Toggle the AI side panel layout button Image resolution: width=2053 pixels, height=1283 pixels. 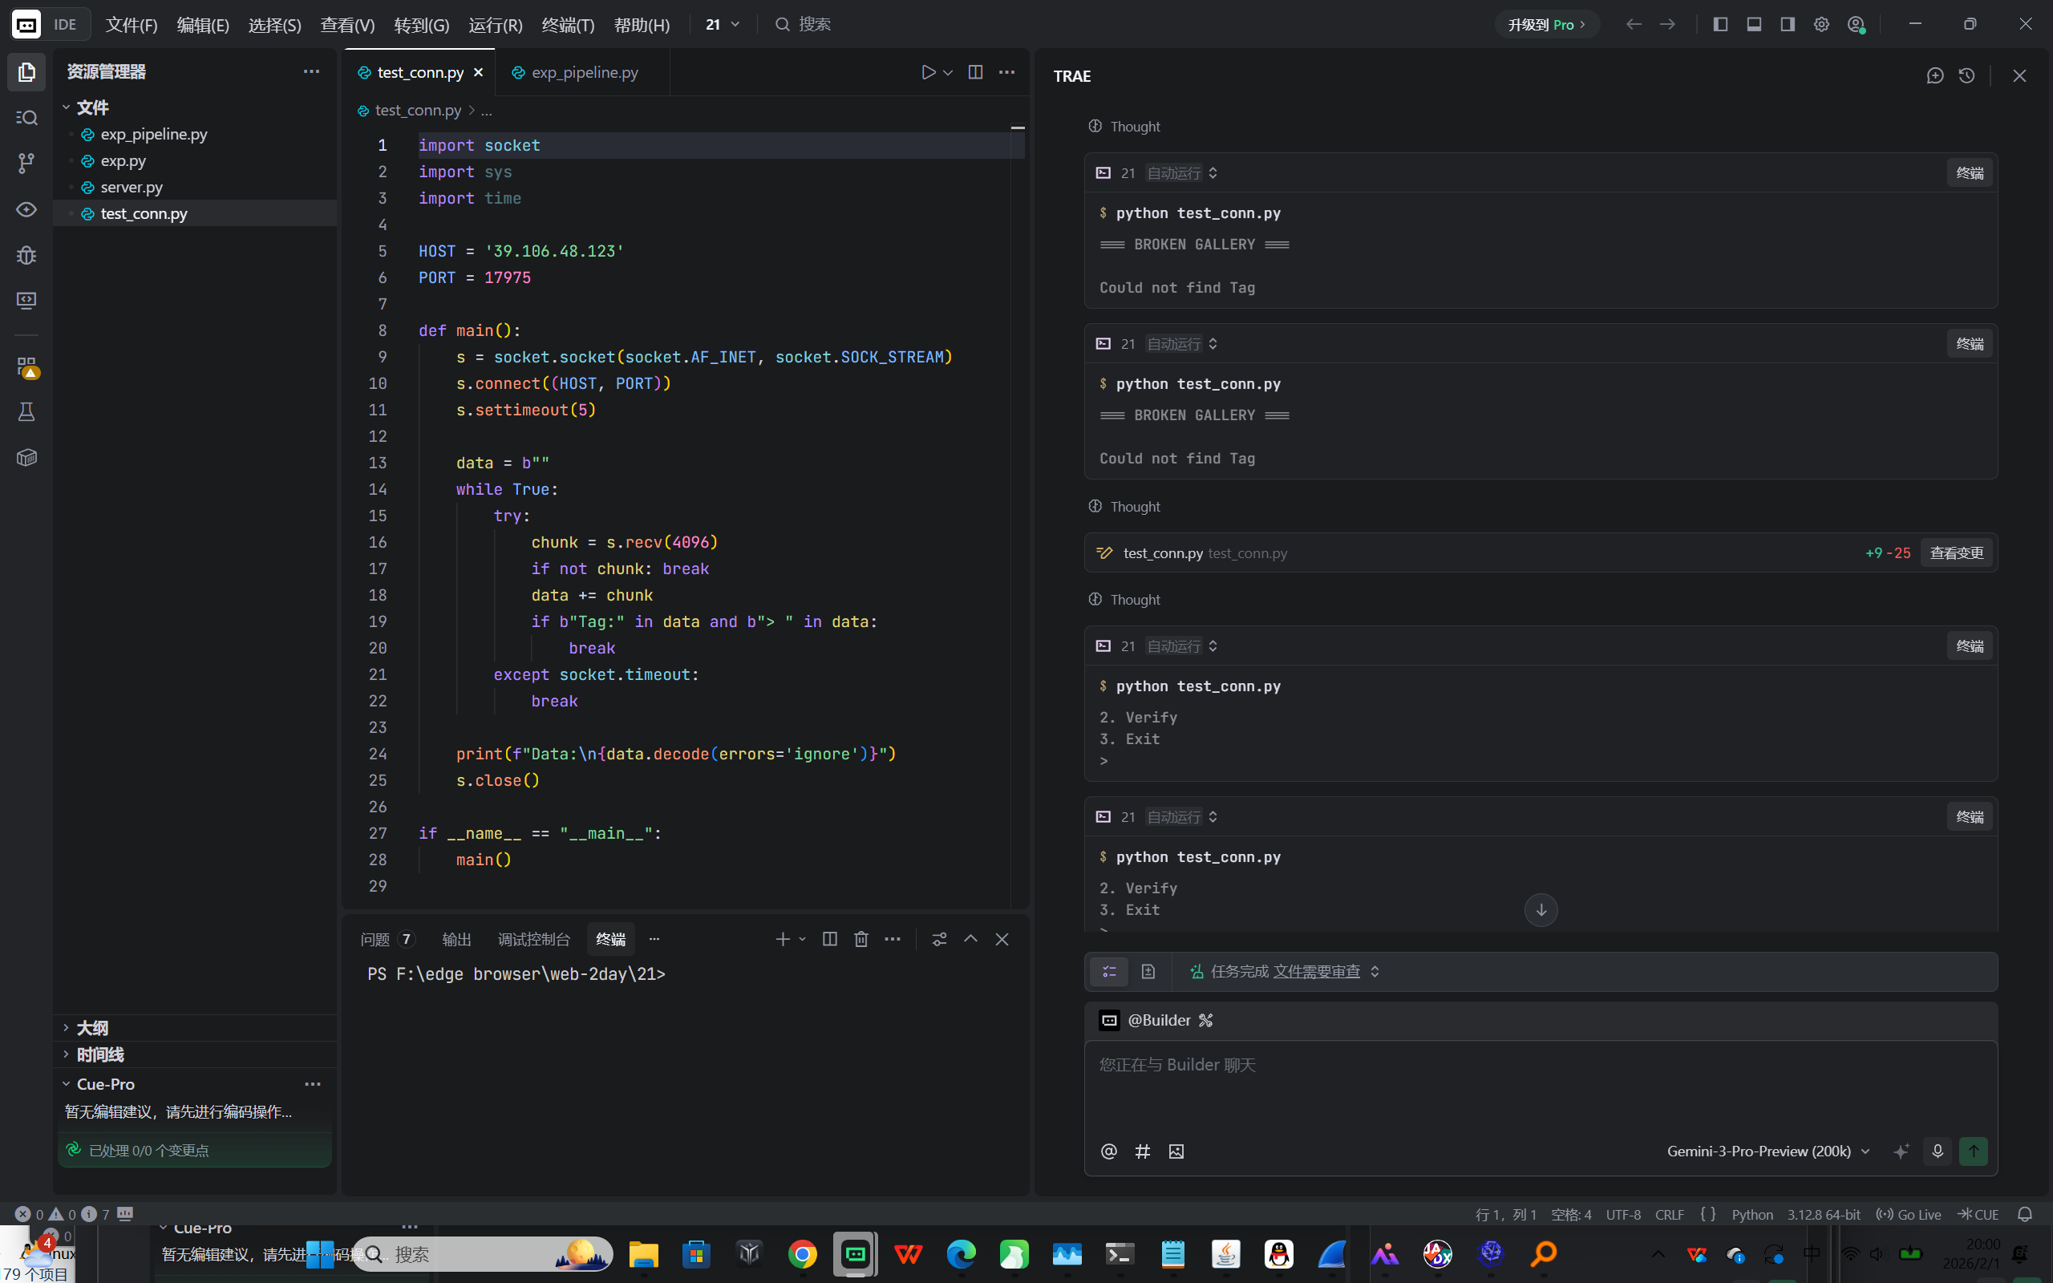pos(1788,24)
